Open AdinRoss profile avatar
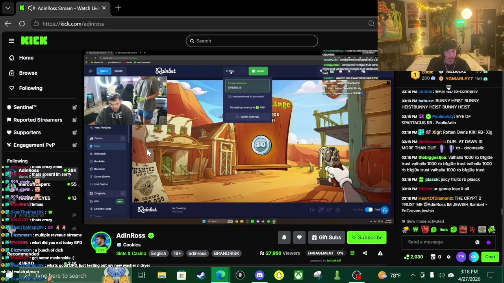Viewport: 504px width, 283px height. [x=101, y=242]
